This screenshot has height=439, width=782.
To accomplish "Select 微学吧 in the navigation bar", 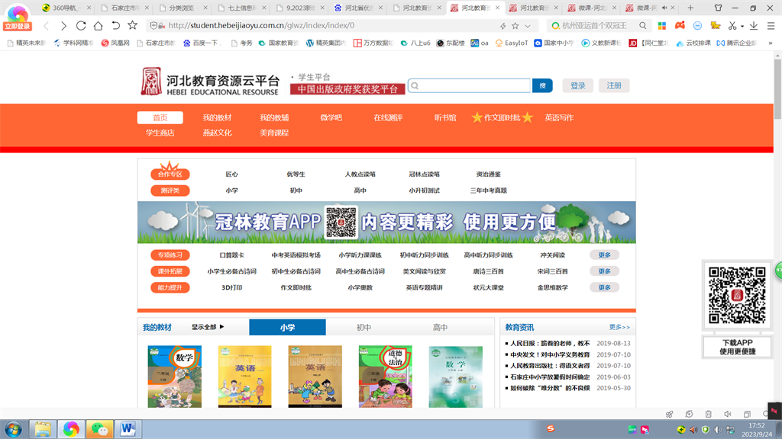I will pos(331,117).
